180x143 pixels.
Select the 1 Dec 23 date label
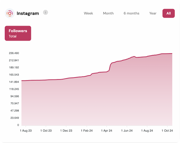click(66, 131)
